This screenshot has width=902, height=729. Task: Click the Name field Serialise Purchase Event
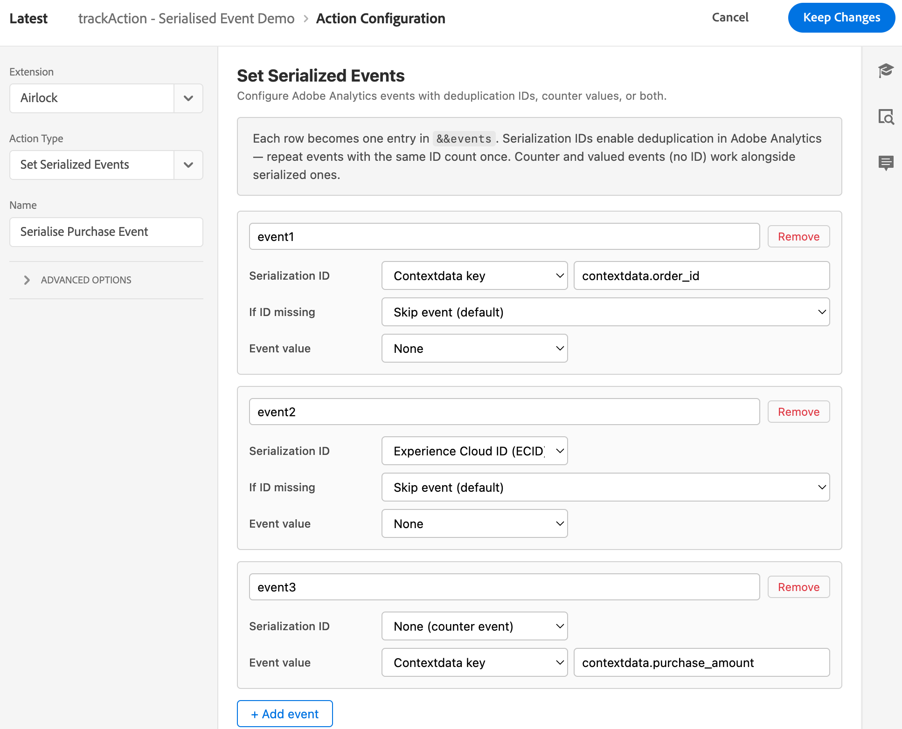click(106, 232)
